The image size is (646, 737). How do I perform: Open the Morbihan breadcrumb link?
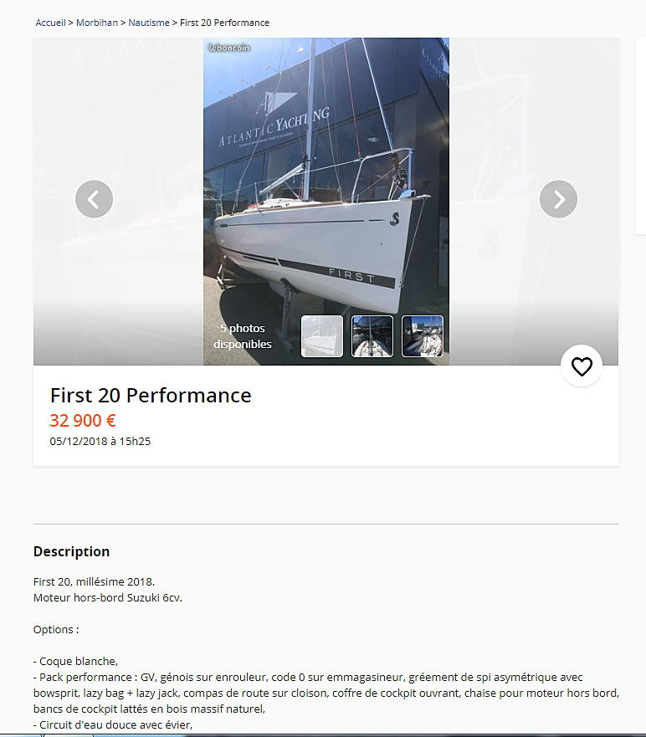pyautogui.click(x=97, y=23)
